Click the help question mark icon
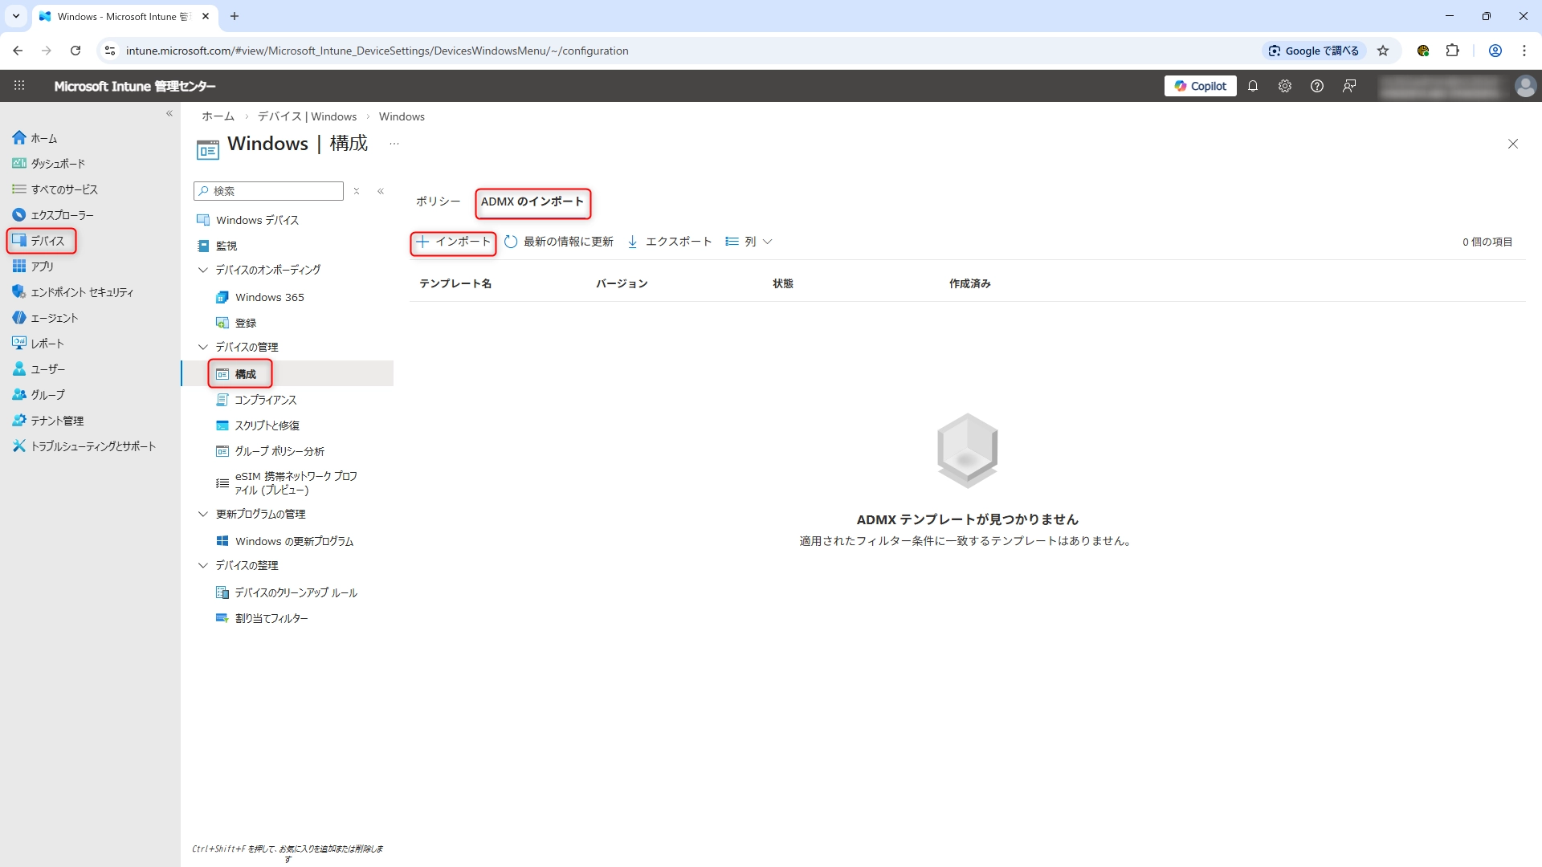The width and height of the screenshot is (1542, 867). tap(1317, 86)
